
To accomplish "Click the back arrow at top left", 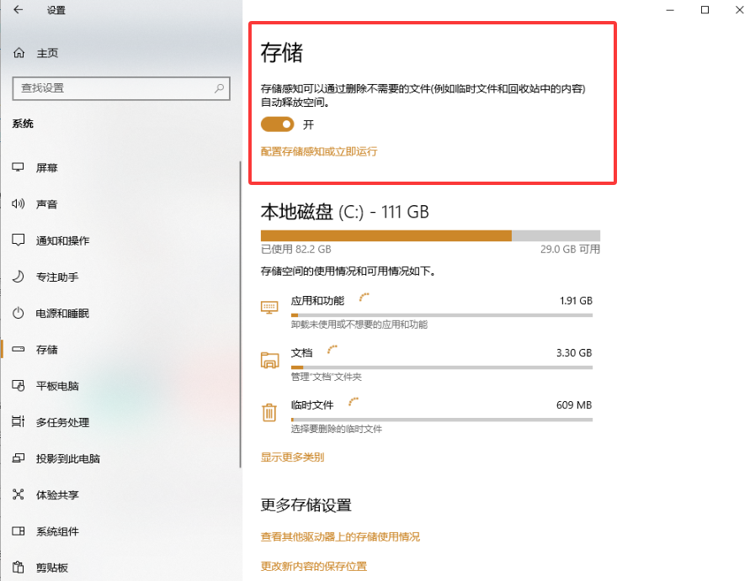I will click(19, 11).
